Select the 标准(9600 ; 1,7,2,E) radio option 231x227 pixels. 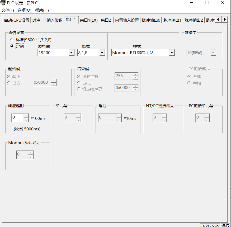(x=12, y=40)
